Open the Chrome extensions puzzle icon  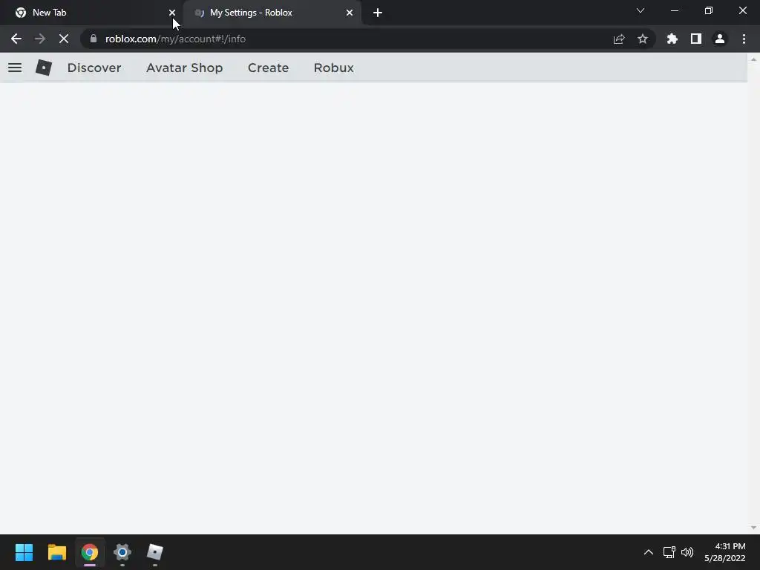(672, 39)
